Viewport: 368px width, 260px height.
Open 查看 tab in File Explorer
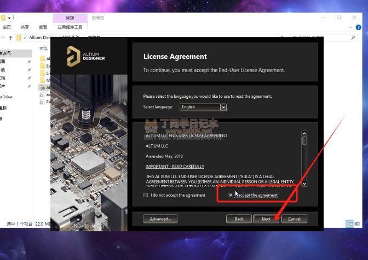point(43,27)
